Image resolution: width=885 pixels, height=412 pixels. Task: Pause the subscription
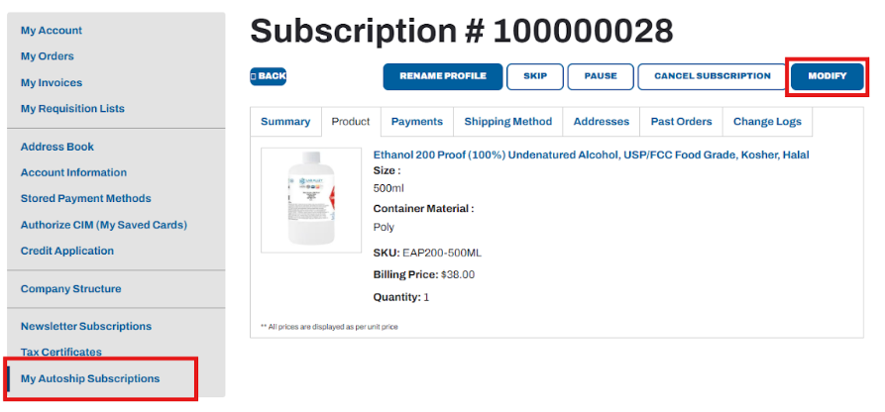[601, 76]
